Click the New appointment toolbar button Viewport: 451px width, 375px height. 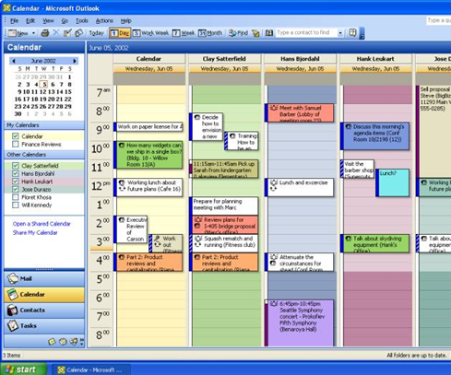(18, 33)
